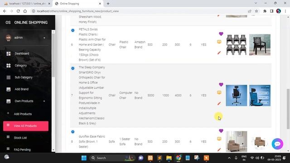Screen dimensions: 290x163
Task: Switch to the localhost phpMyAdmin browser tab
Action: [x=27, y=4]
